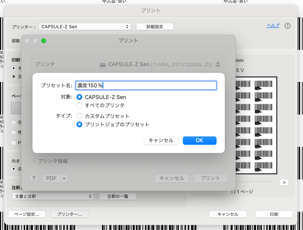Open the PDF dropdown menu arrow
The image size is (303, 230).
tap(65, 178)
